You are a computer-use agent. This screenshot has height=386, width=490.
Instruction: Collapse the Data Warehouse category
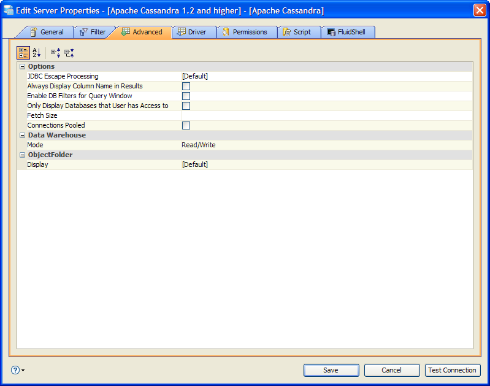pos(22,135)
